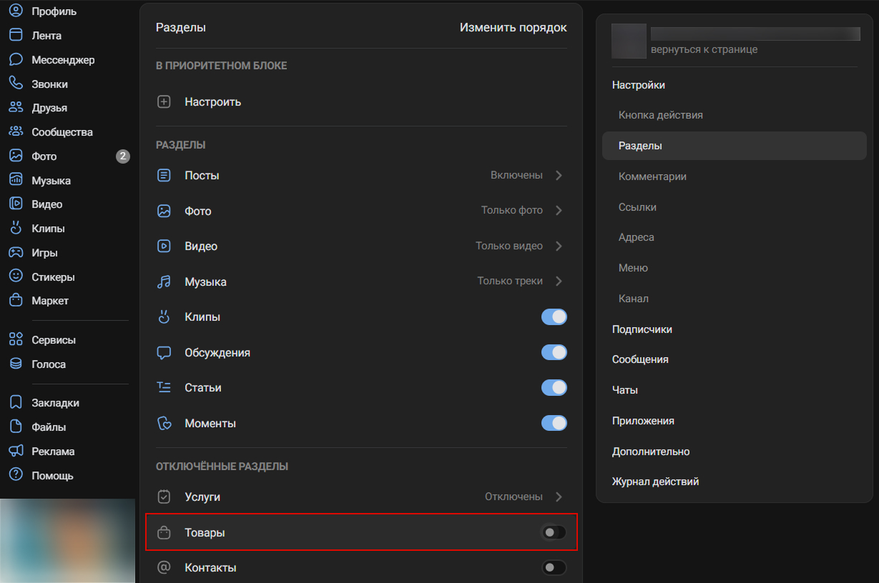
Task: Click the Stickers smiley icon
Action: pos(16,276)
